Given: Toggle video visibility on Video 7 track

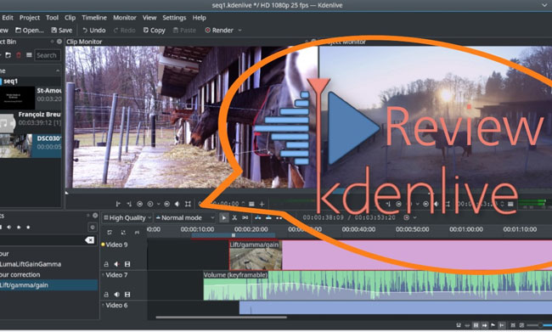Looking at the screenshot, I should [127, 295].
